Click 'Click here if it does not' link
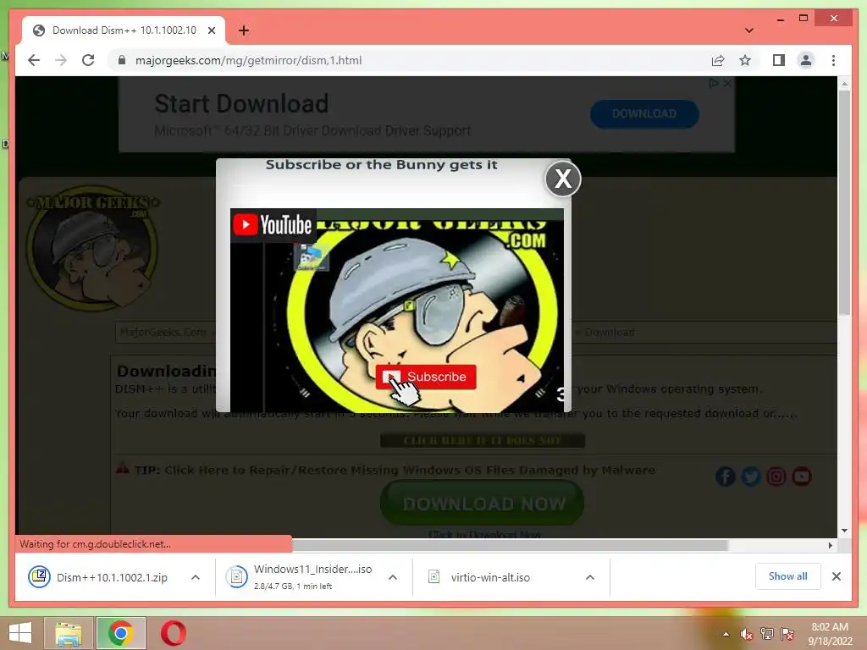 coord(483,440)
